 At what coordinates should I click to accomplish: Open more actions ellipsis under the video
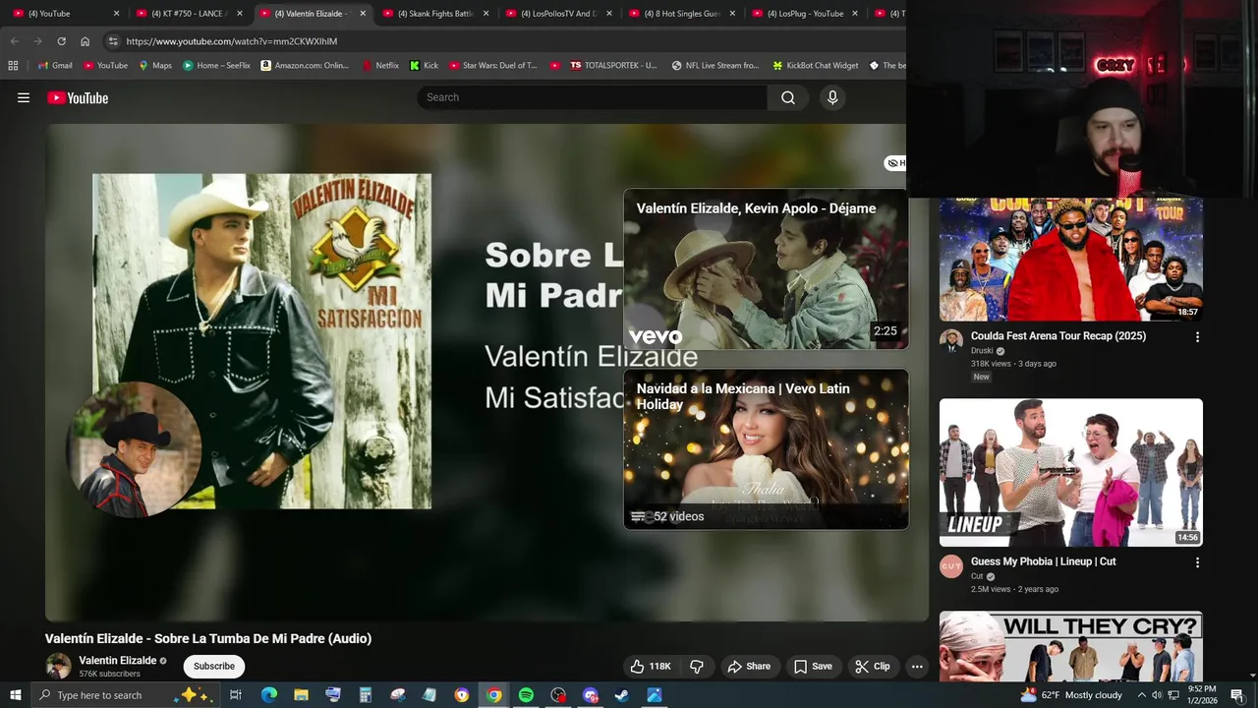pos(917,666)
